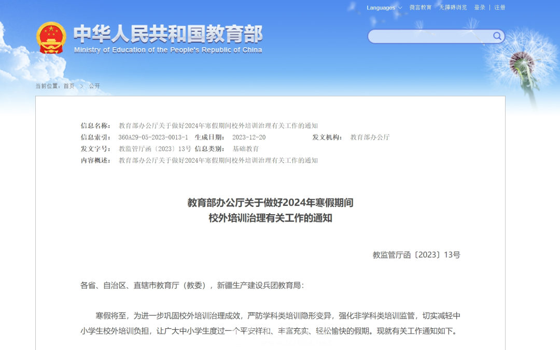This screenshot has height=350, width=560.
Task: Go to 首页 in the breadcrumb
Action: 69,86
